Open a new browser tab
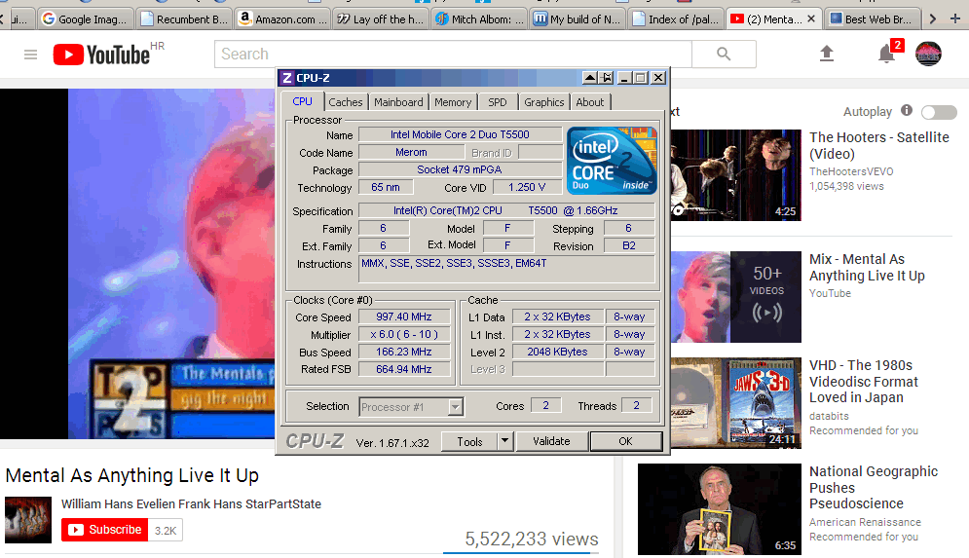 [954, 19]
